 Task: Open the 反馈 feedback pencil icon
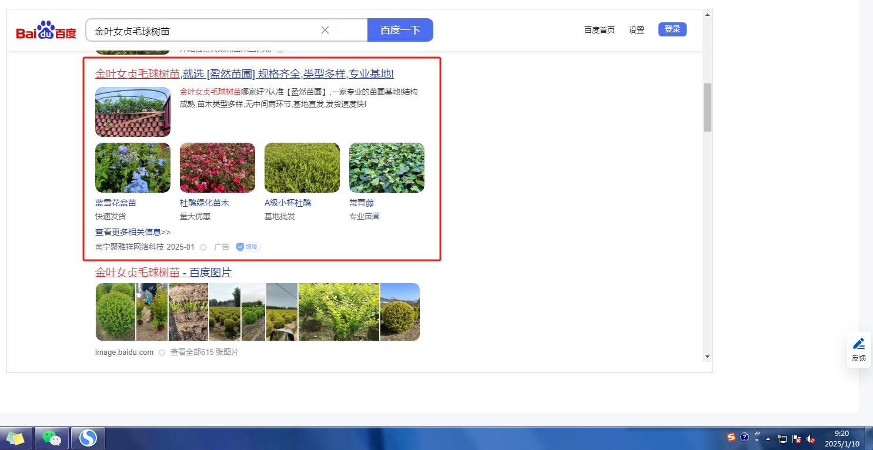click(858, 344)
